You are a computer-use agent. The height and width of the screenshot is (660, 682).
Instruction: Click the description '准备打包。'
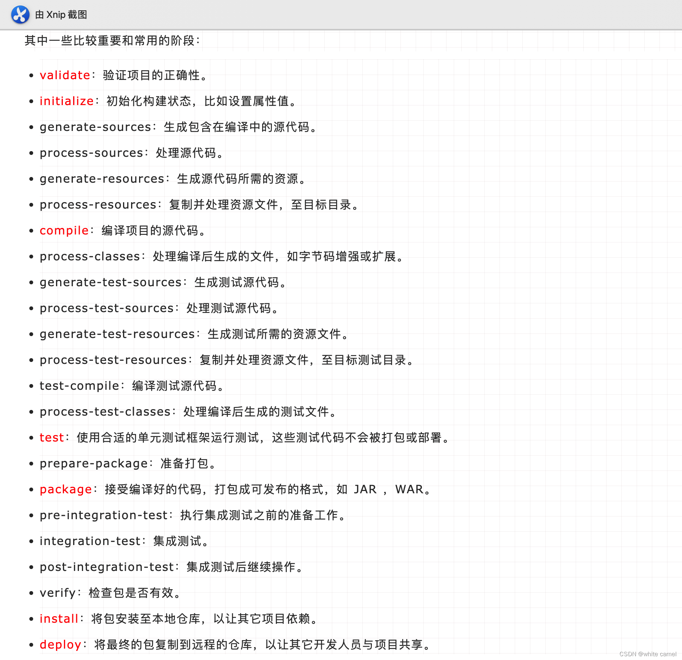(x=188, y=463)
